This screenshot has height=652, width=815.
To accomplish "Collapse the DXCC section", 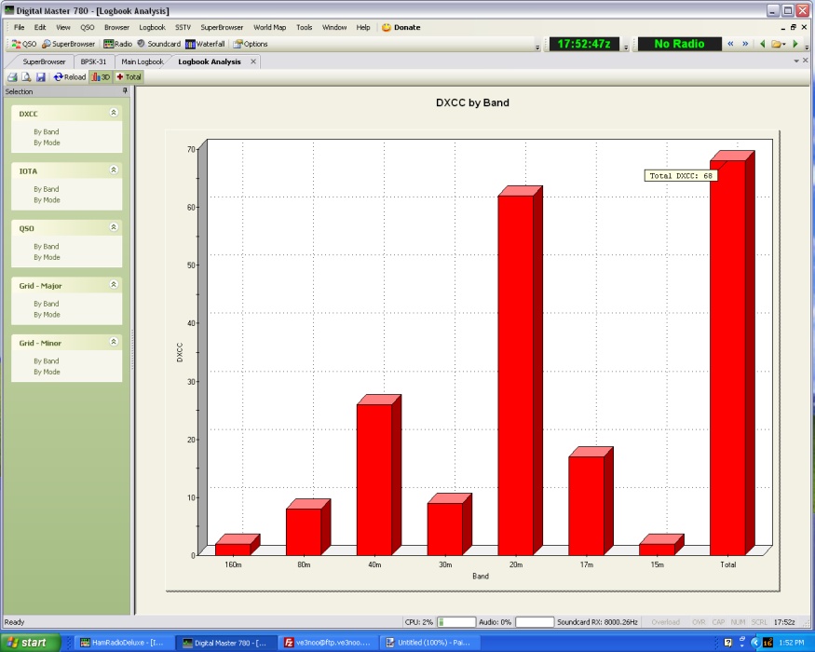I will tap(114, 113).
